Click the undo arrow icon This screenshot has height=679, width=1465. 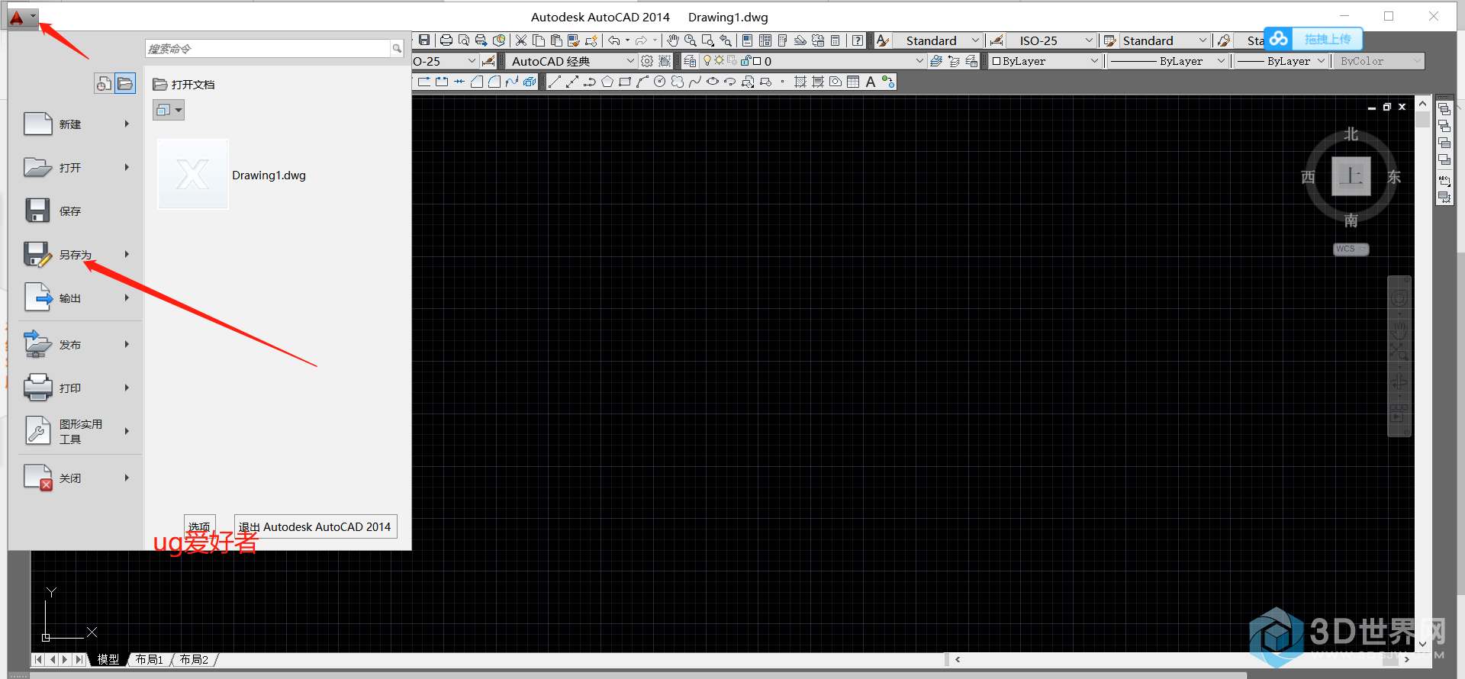(x=613, y=40)
